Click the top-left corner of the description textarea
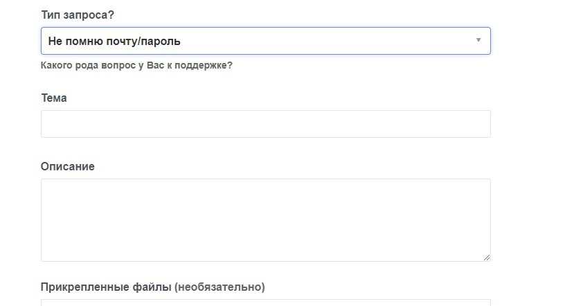 pos(45,183)
